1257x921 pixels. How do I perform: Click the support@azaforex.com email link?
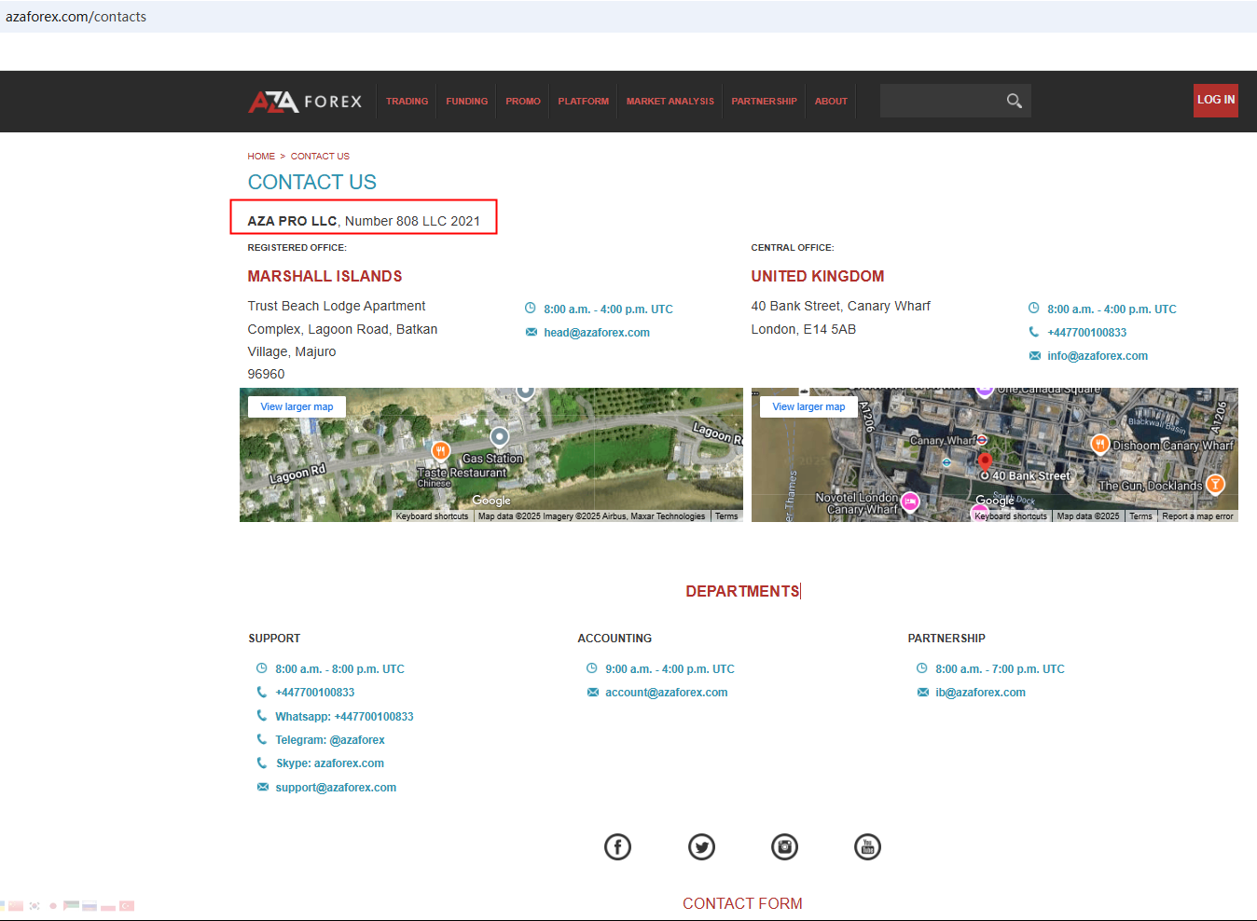(x=336, y=788)
